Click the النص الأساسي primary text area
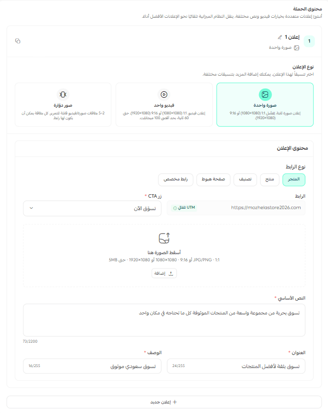 click(164, 320)
